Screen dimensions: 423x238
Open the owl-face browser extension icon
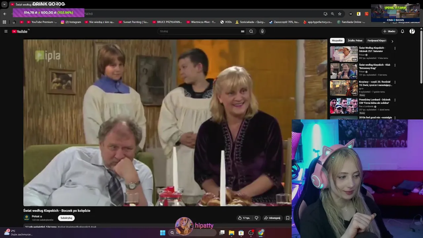point(351,14)
